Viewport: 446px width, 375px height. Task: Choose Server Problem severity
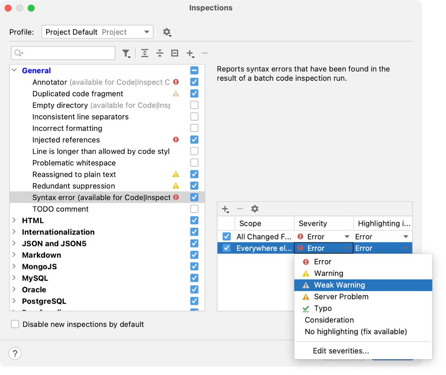coord(363,297)
